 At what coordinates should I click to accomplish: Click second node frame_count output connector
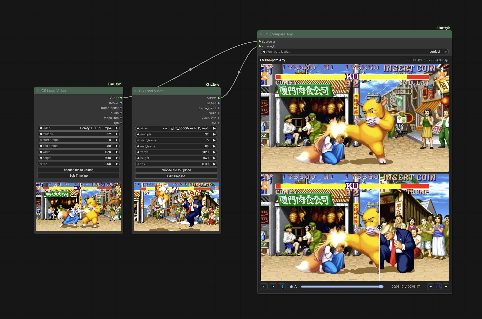point(219,108)
